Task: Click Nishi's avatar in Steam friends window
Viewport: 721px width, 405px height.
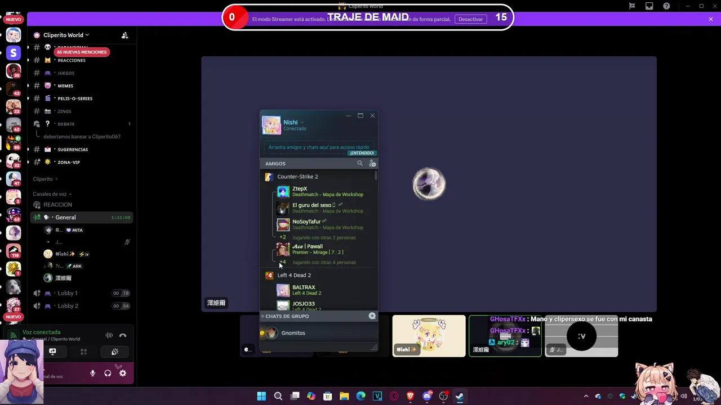Action: click(272, 125)
